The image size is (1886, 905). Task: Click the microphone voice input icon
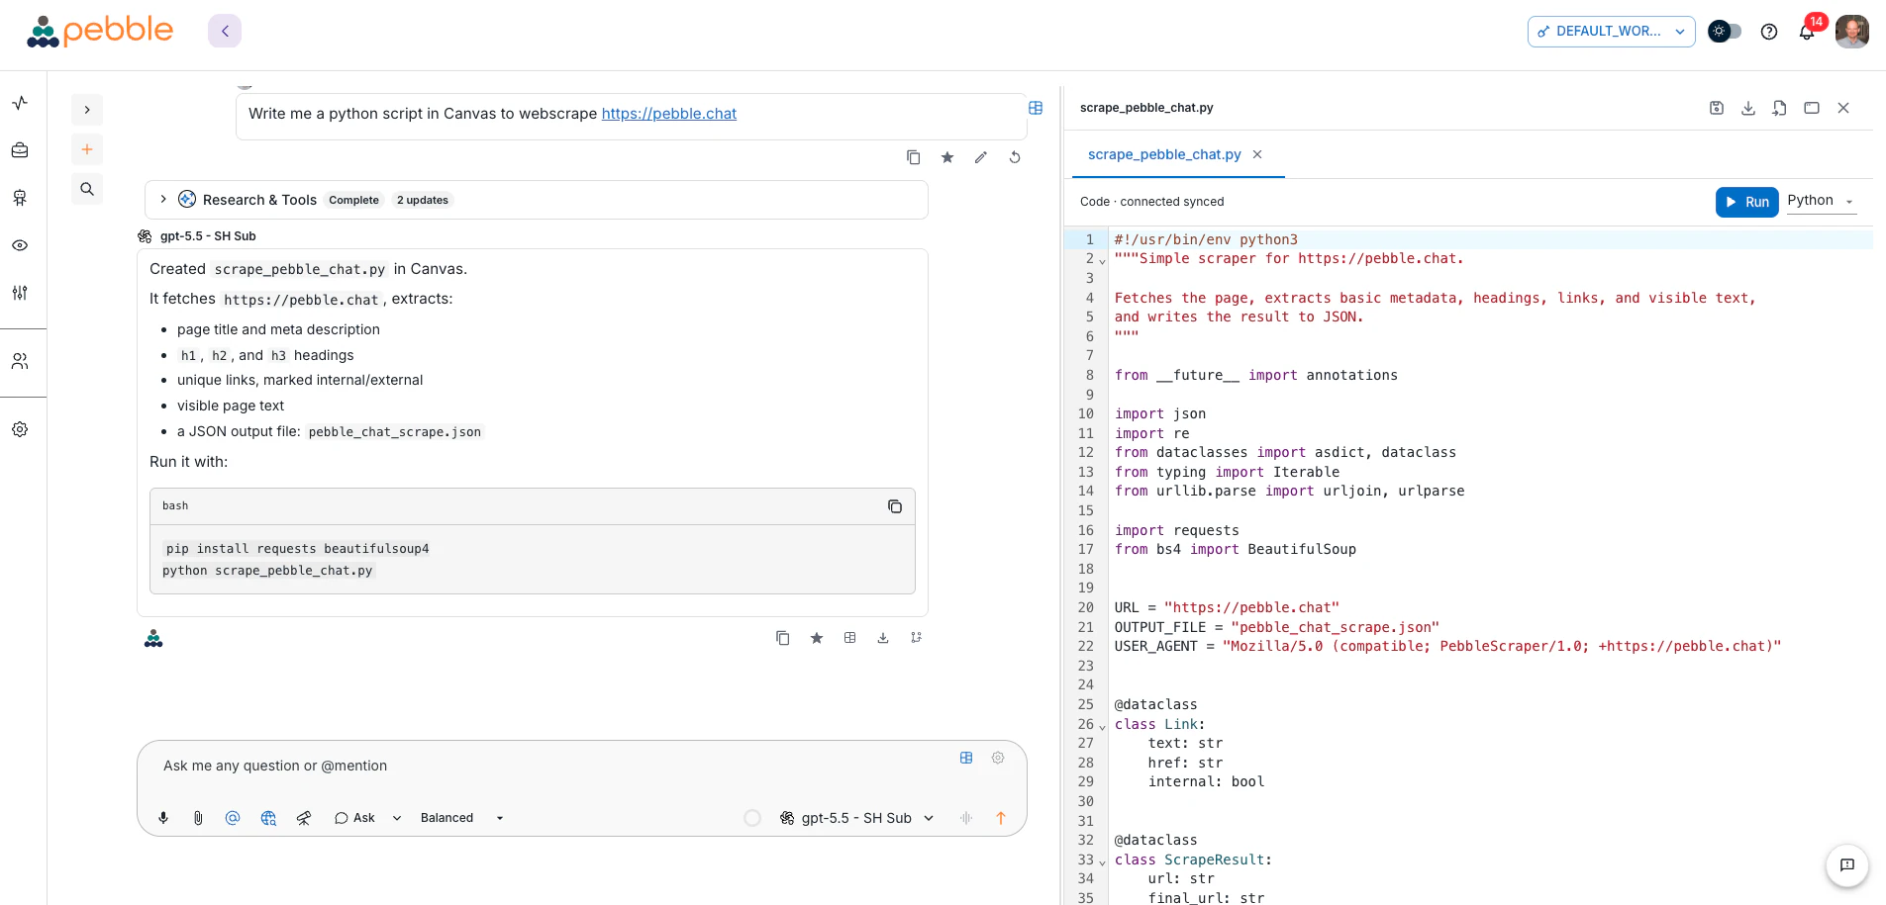163,818
